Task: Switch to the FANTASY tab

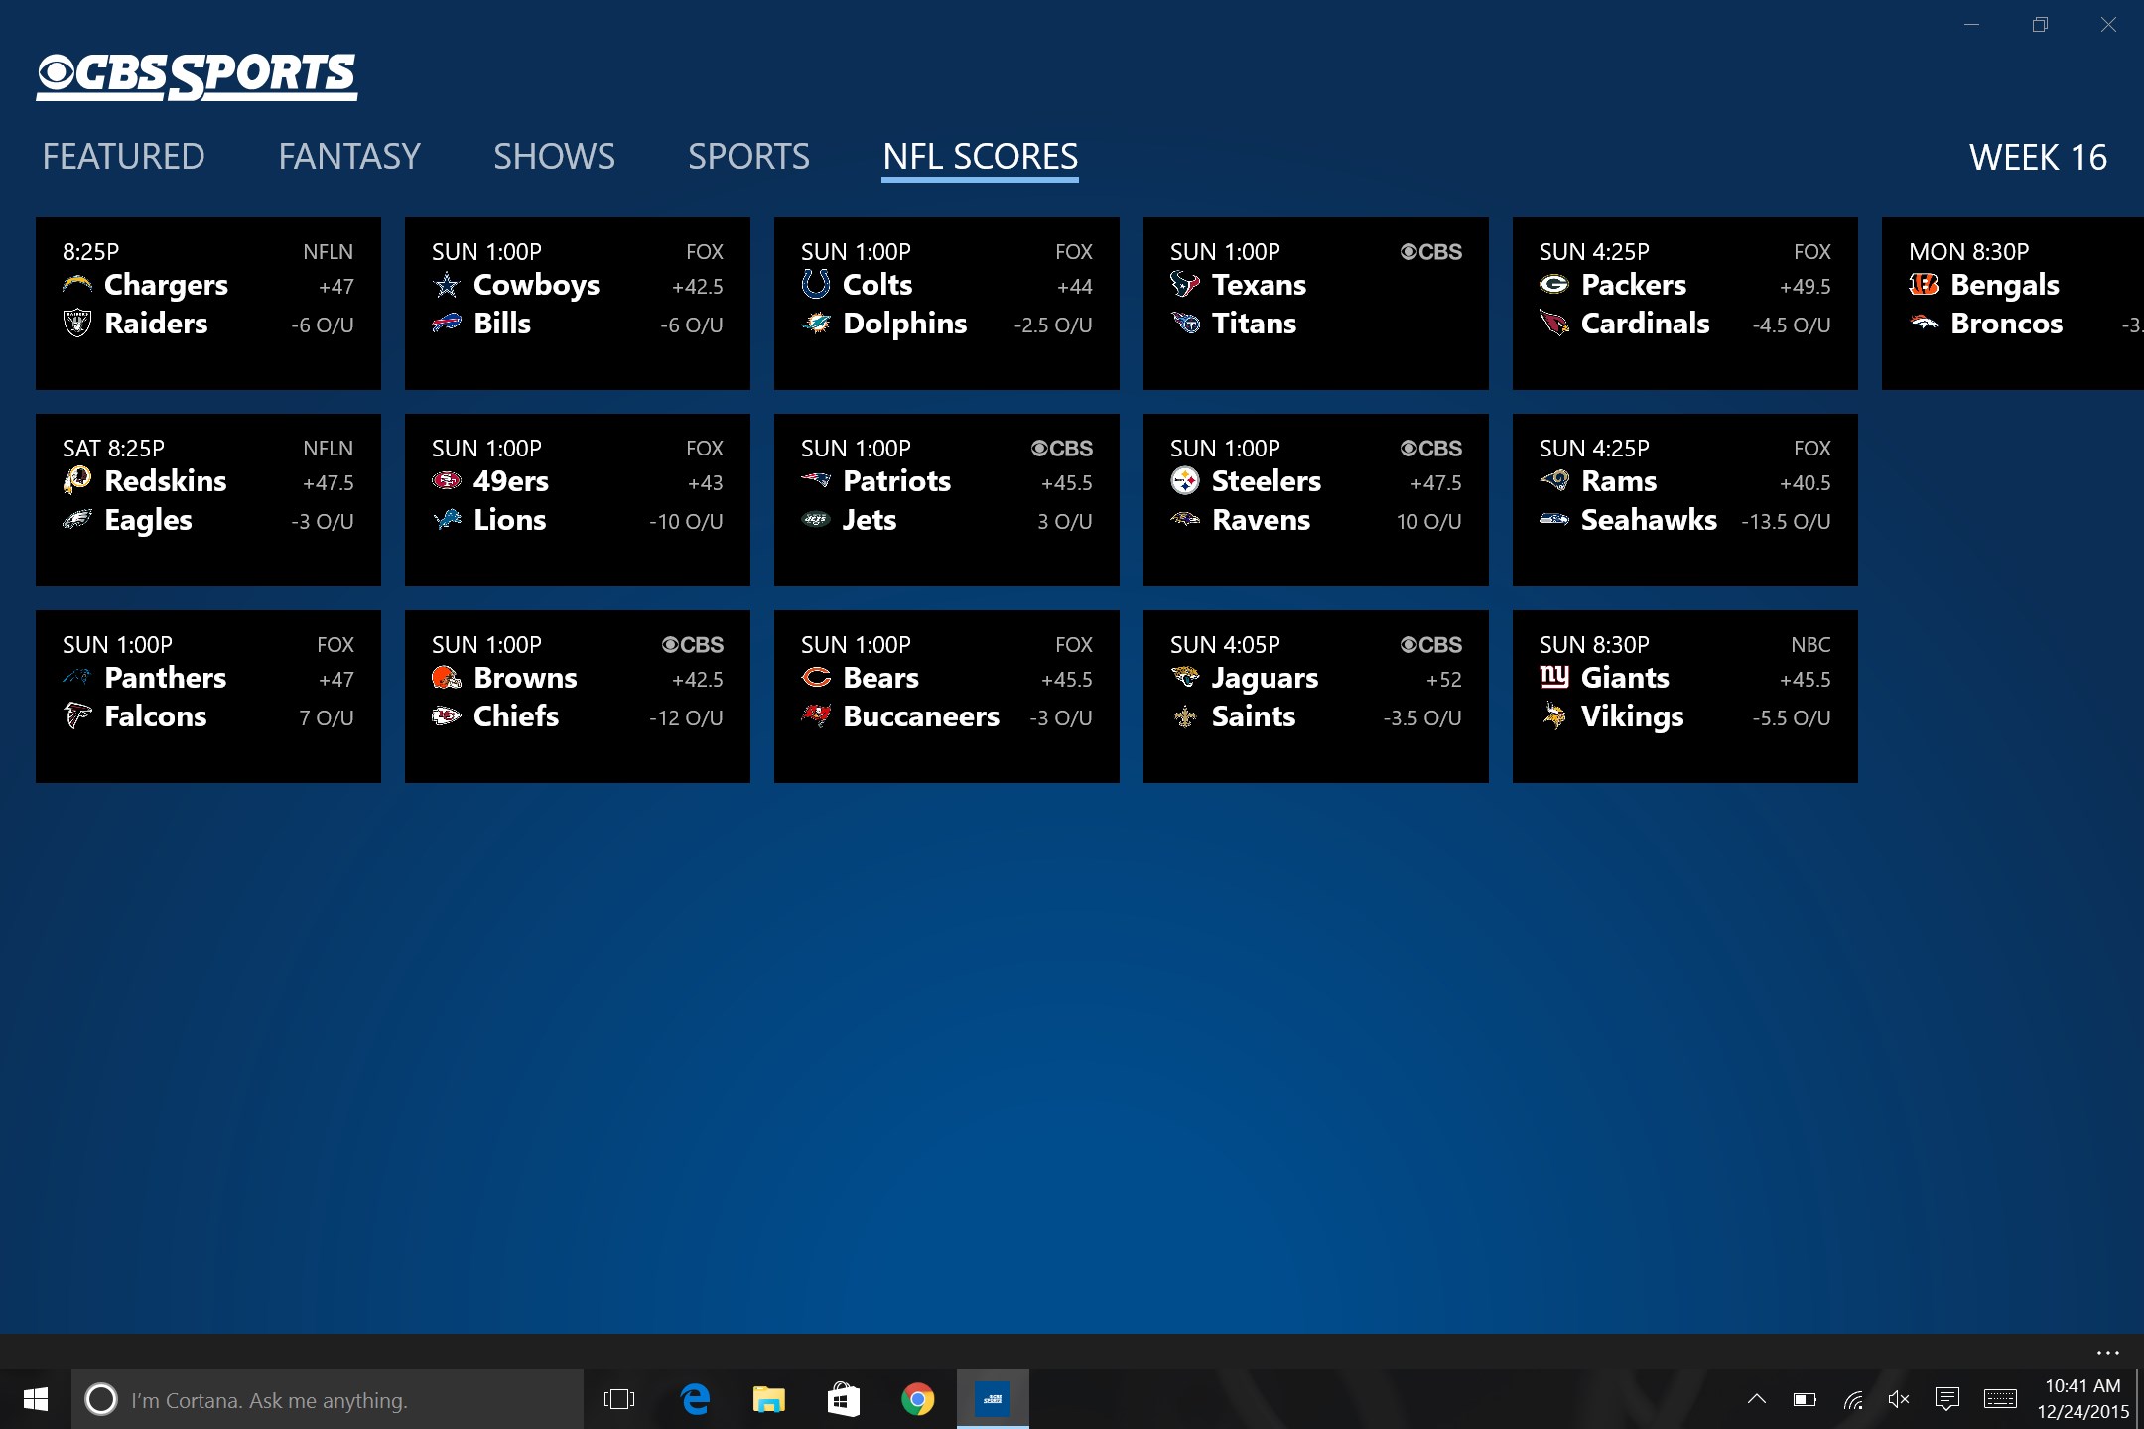Action: [349, 157]
